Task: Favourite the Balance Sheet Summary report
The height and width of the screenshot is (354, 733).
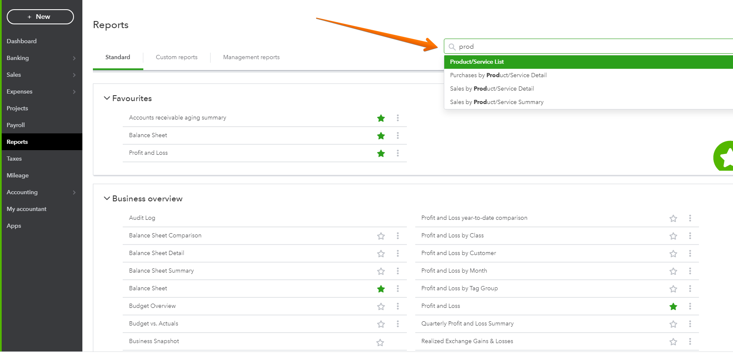Action: [381, 271]
